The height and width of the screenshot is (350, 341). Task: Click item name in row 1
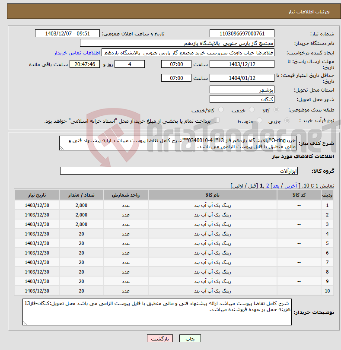coord(212,205)
